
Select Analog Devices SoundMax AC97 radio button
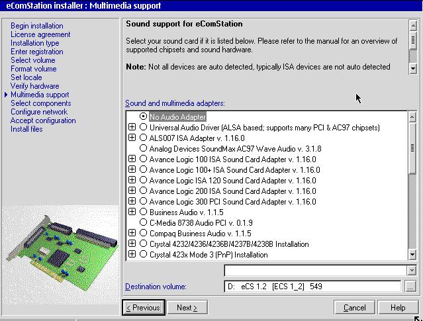[143, 148]
